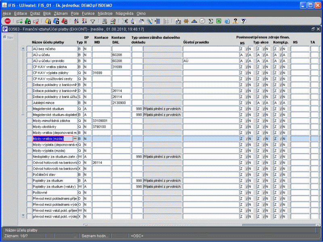Select the 'Jubilejní mince' row name field
This screenshot has height=242, width=323.
click(54, 103)
